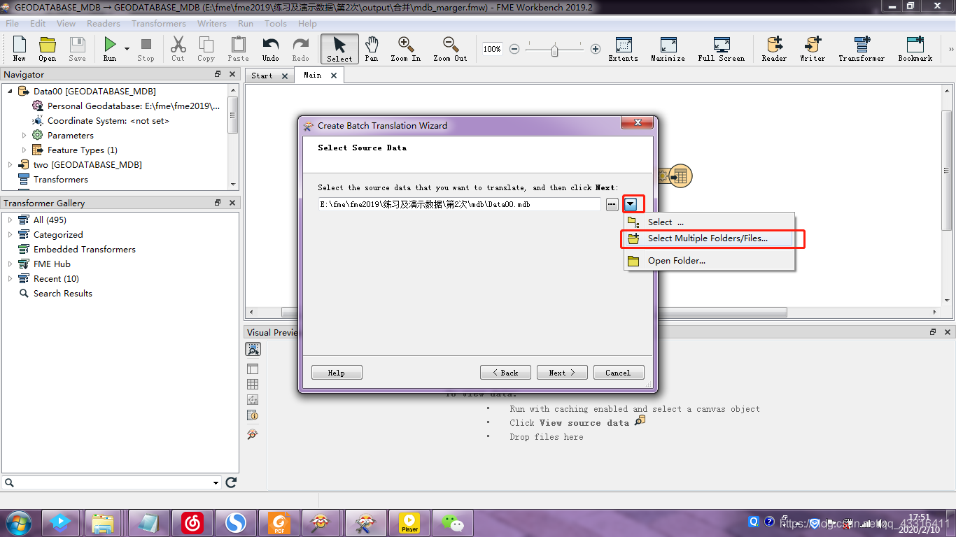Click the Extents toolbar icon
Viewport: 956px width, 537px height.
point(623,49)
